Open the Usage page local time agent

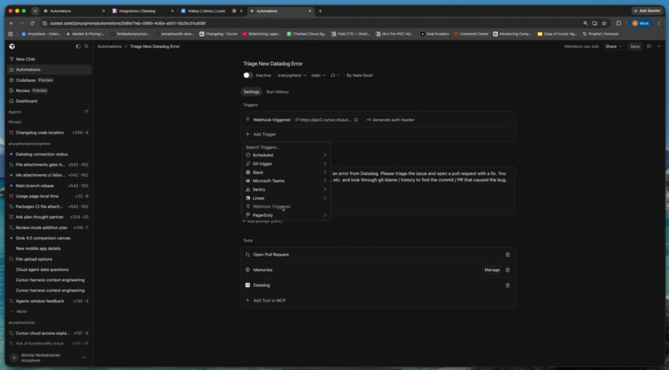[49, 196]
